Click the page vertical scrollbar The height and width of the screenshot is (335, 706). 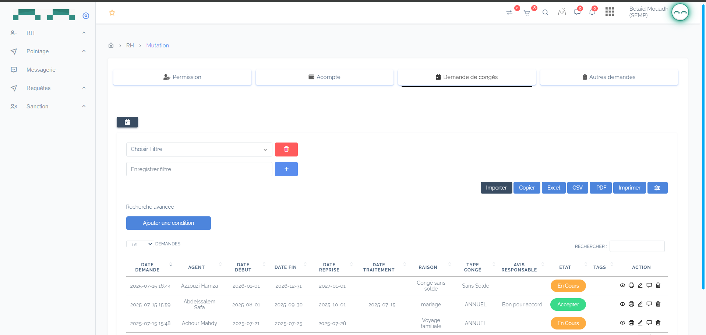703,147
